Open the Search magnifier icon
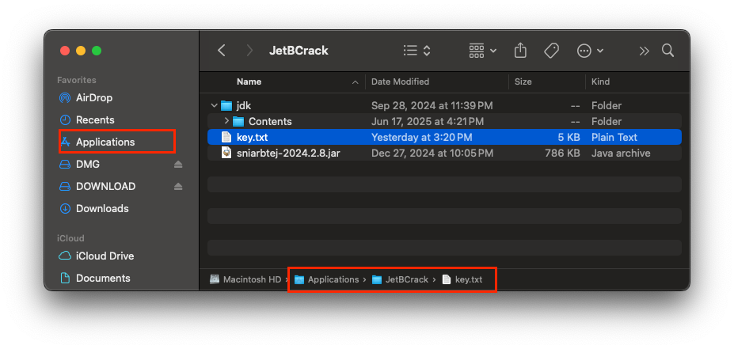 (667, 51)
